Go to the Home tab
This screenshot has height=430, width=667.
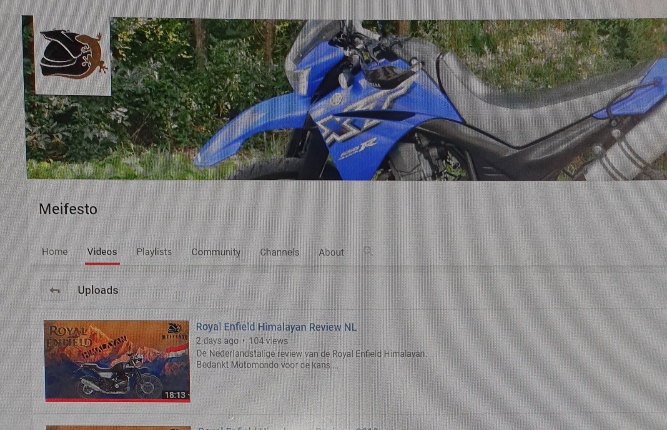click(x=55, y=252)
